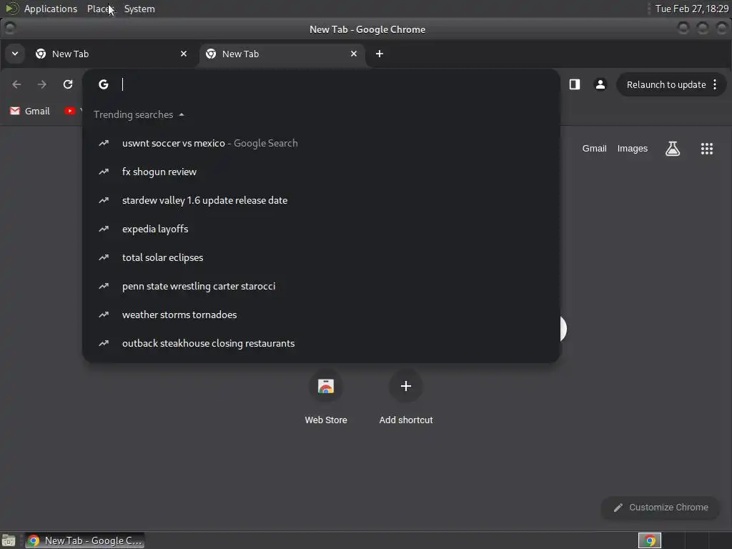Open the tab search dropdown arrow
Viewport: 732px width, 549px height.
[15, 54]
